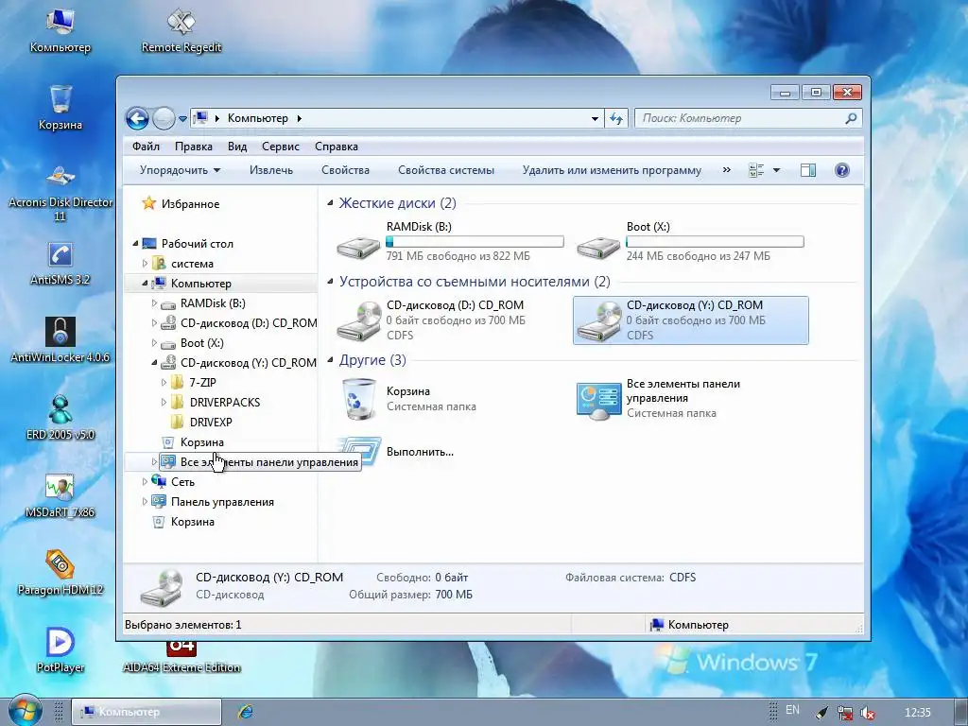Image resolution: width=968 pixels, height=726 pixels.
Task: Click the Поиск: Компьютер search field
Action: coord(741,118)
